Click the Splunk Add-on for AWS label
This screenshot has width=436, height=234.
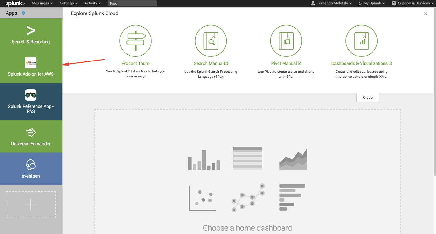(31, 74)
